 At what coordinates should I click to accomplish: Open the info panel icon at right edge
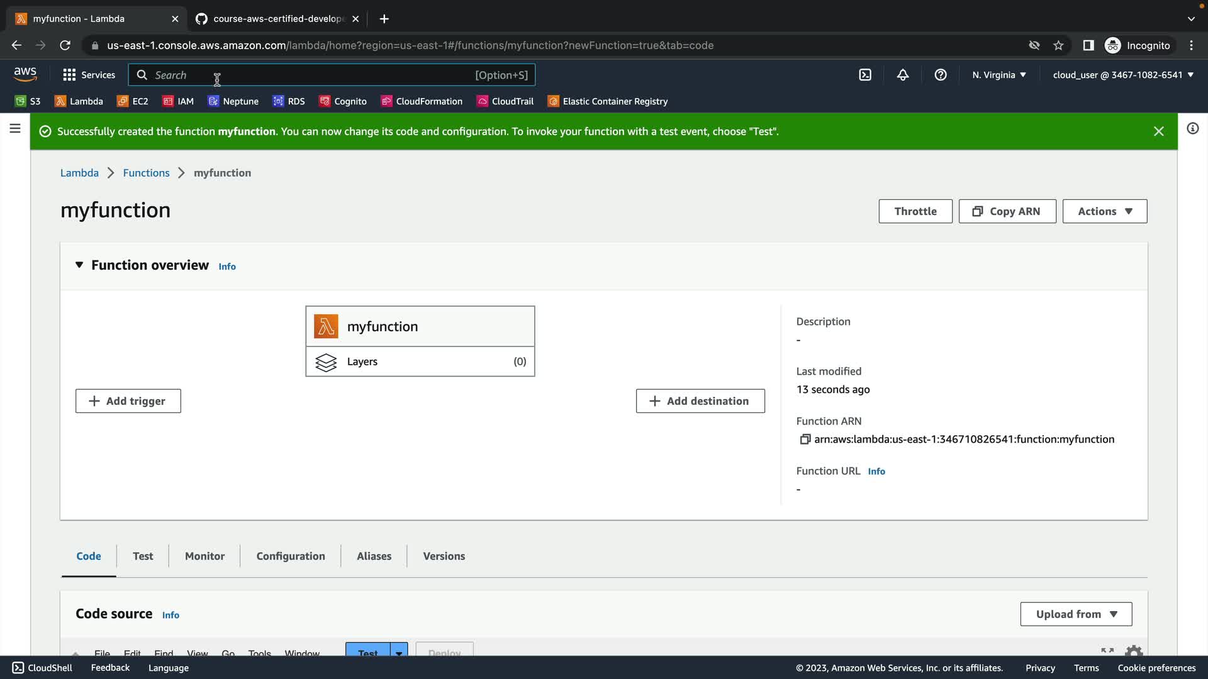1192,129
